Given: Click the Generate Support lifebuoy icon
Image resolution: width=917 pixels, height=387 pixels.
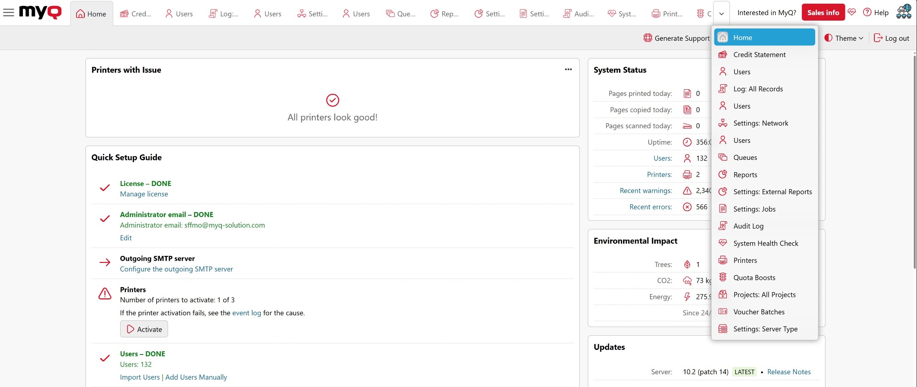Looking at the screenshot, I should pos(647,38).
